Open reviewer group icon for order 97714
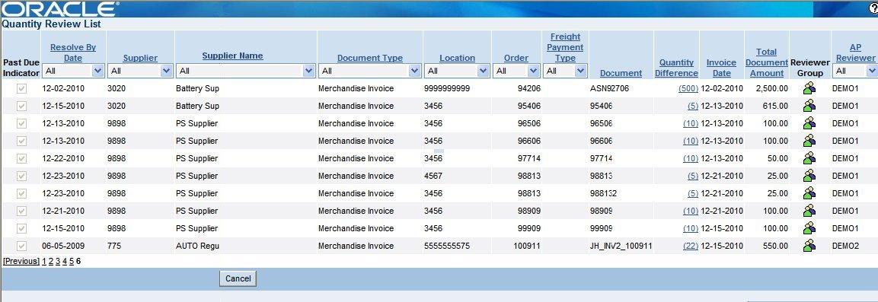The height and width of the screenshot is (302, 878). 809,158
